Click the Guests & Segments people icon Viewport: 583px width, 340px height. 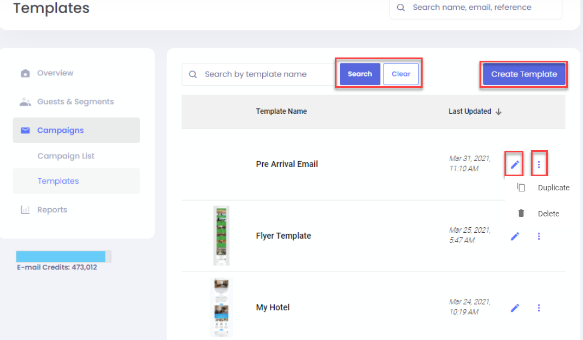click(25, 102)
